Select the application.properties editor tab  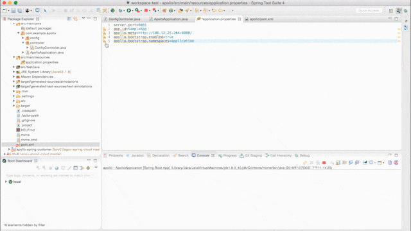point(218,19)
